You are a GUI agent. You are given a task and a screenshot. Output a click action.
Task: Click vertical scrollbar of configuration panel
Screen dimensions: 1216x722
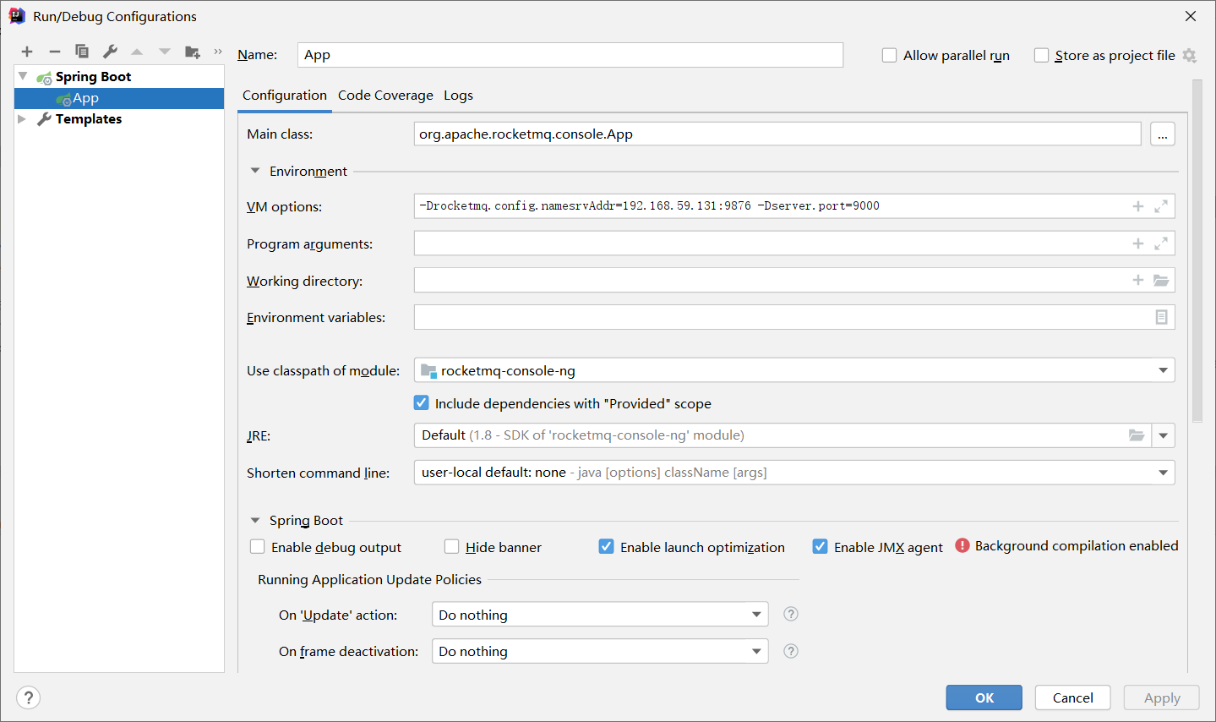tap(1197, 250)
